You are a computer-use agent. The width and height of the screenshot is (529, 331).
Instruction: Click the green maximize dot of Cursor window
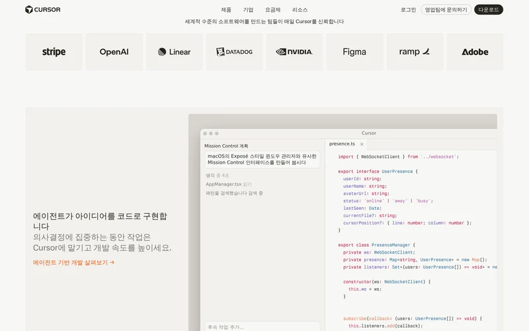point(217,134)
